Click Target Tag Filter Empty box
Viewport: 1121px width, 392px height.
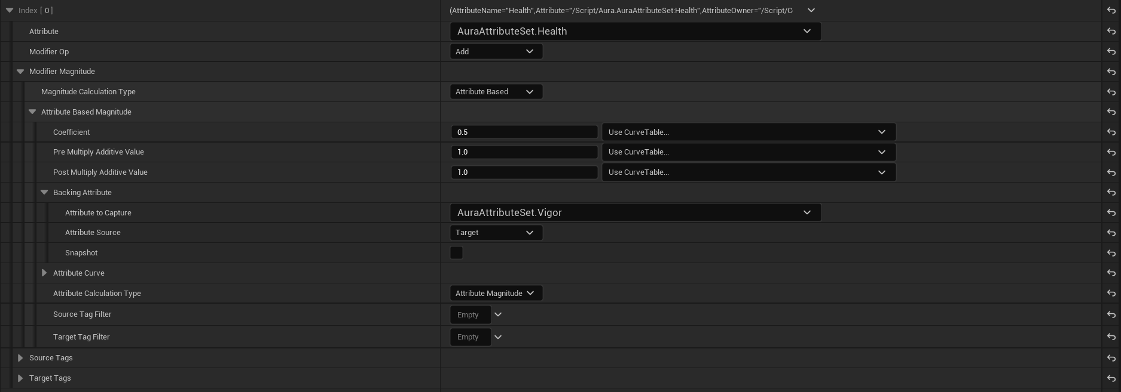[x=471, y=337]
